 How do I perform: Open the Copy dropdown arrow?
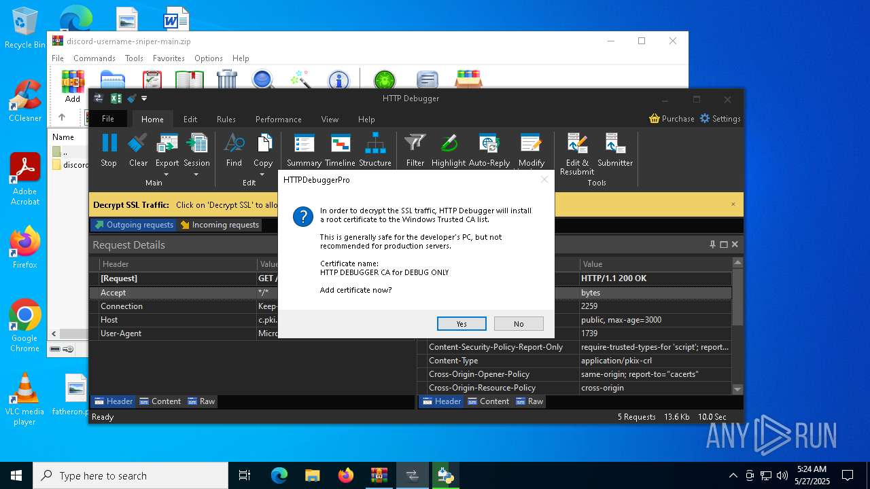(x=263, y=174)
